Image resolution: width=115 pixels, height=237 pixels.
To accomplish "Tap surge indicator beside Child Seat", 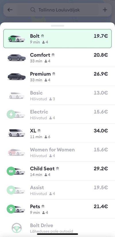I will [x=57, y=169].
